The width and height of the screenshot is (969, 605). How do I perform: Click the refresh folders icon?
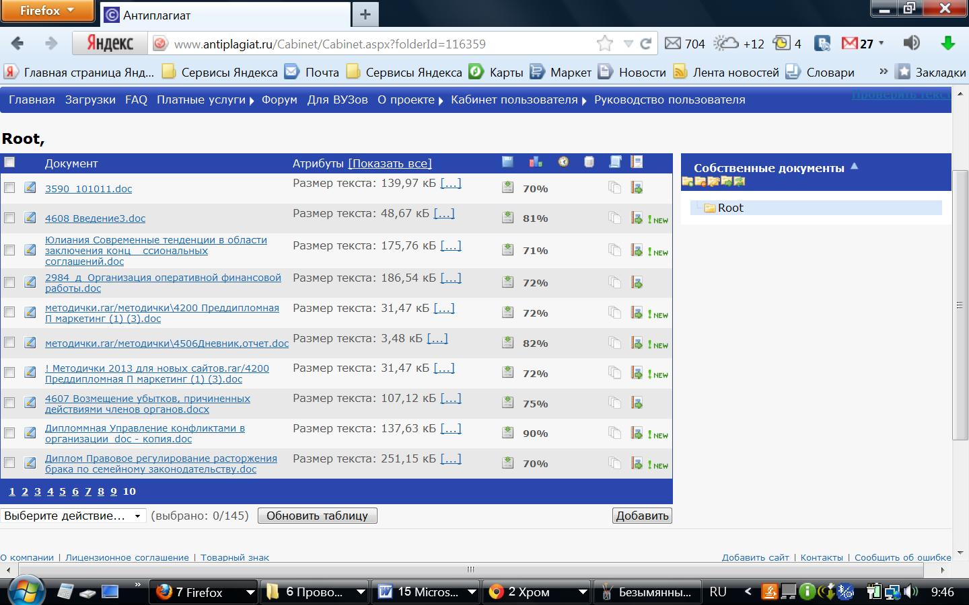click(739, 181)
